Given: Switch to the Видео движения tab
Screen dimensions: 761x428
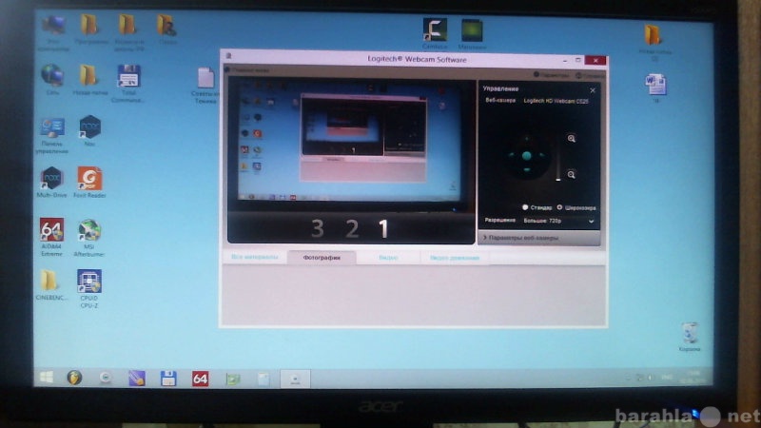Looking at the screenshot, I should pyautogui.click(x=455, y=258).
